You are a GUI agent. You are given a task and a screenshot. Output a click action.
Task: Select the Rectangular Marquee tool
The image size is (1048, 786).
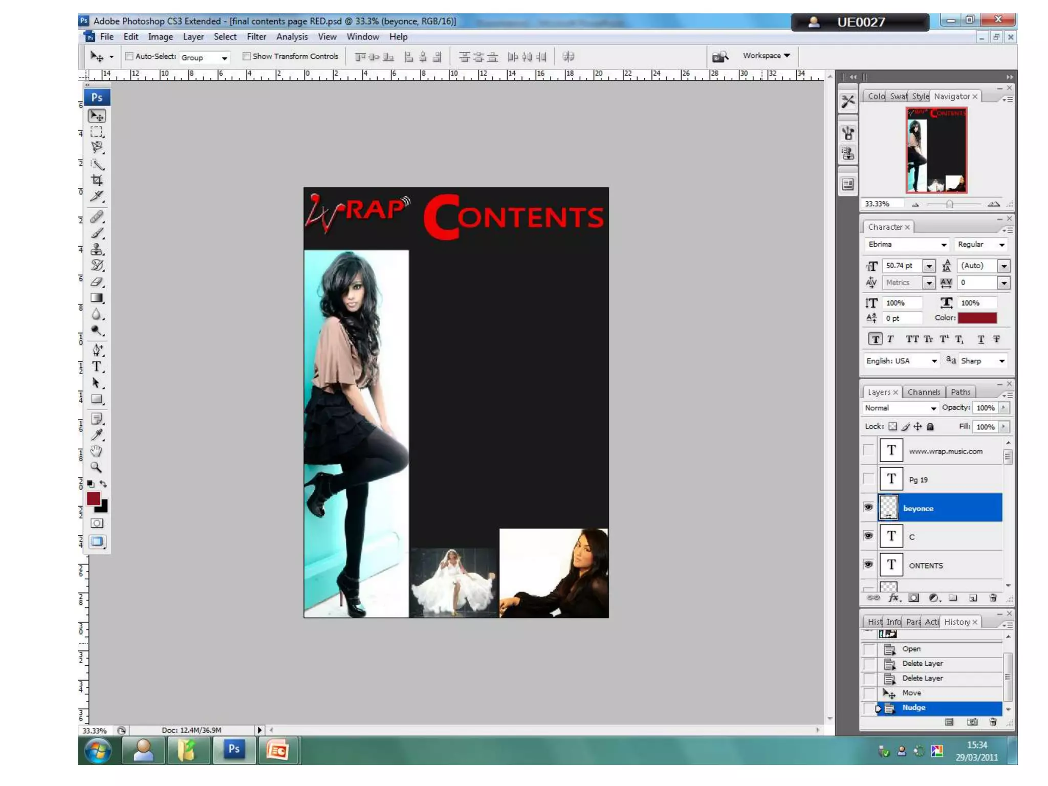tap(97, 132)
